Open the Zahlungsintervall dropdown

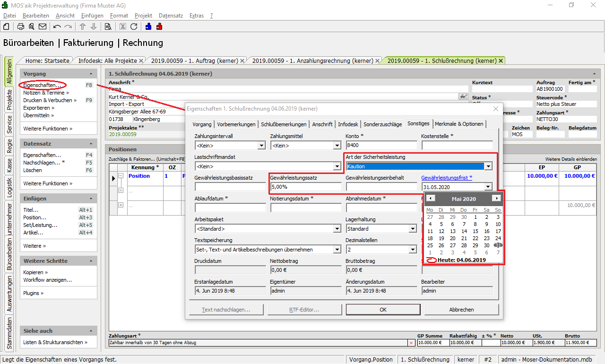tap(261, 146)
